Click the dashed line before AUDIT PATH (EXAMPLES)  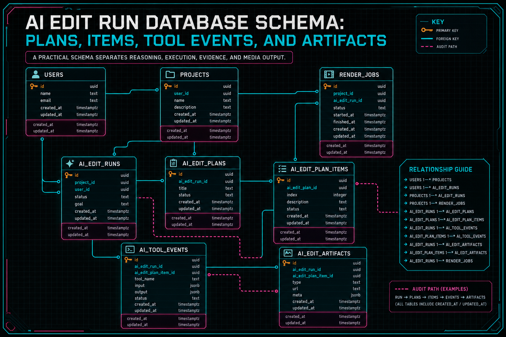[402, 289]
